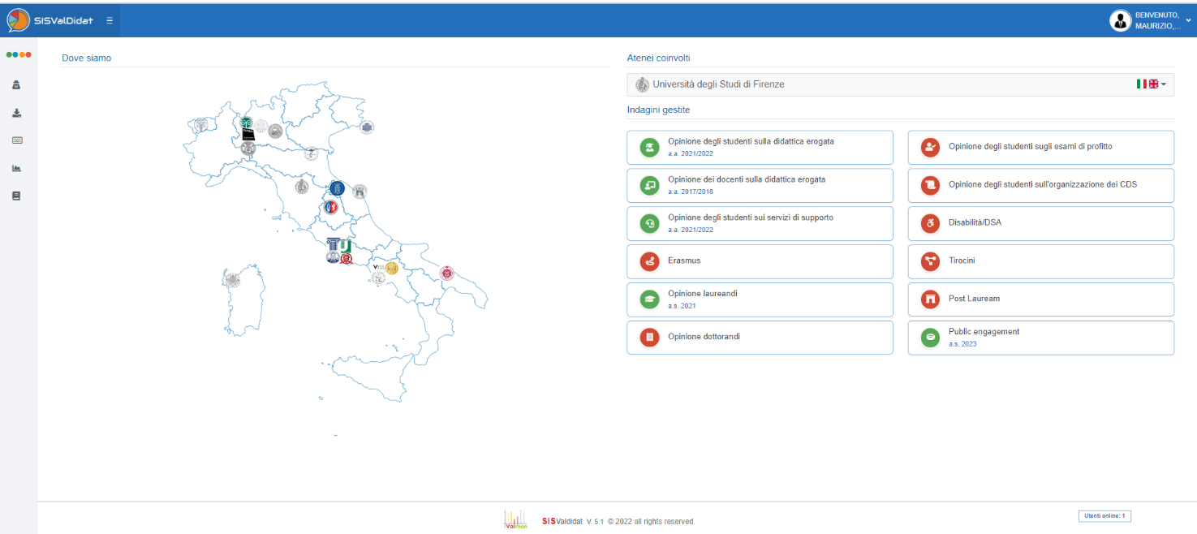Click red icon of esami di profitto
1197x534 pixels.
[x=930, y=147]
